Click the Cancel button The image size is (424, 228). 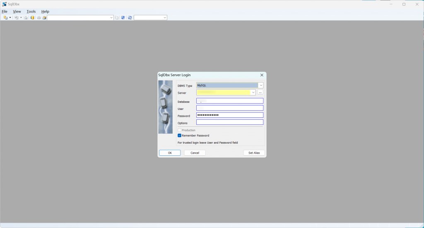pyautogui.click(x=195, y=153)
